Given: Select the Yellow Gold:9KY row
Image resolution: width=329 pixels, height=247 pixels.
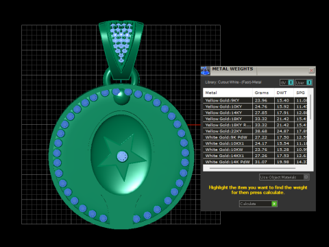Looking at the screenshot, I should [x=255, y=100].
